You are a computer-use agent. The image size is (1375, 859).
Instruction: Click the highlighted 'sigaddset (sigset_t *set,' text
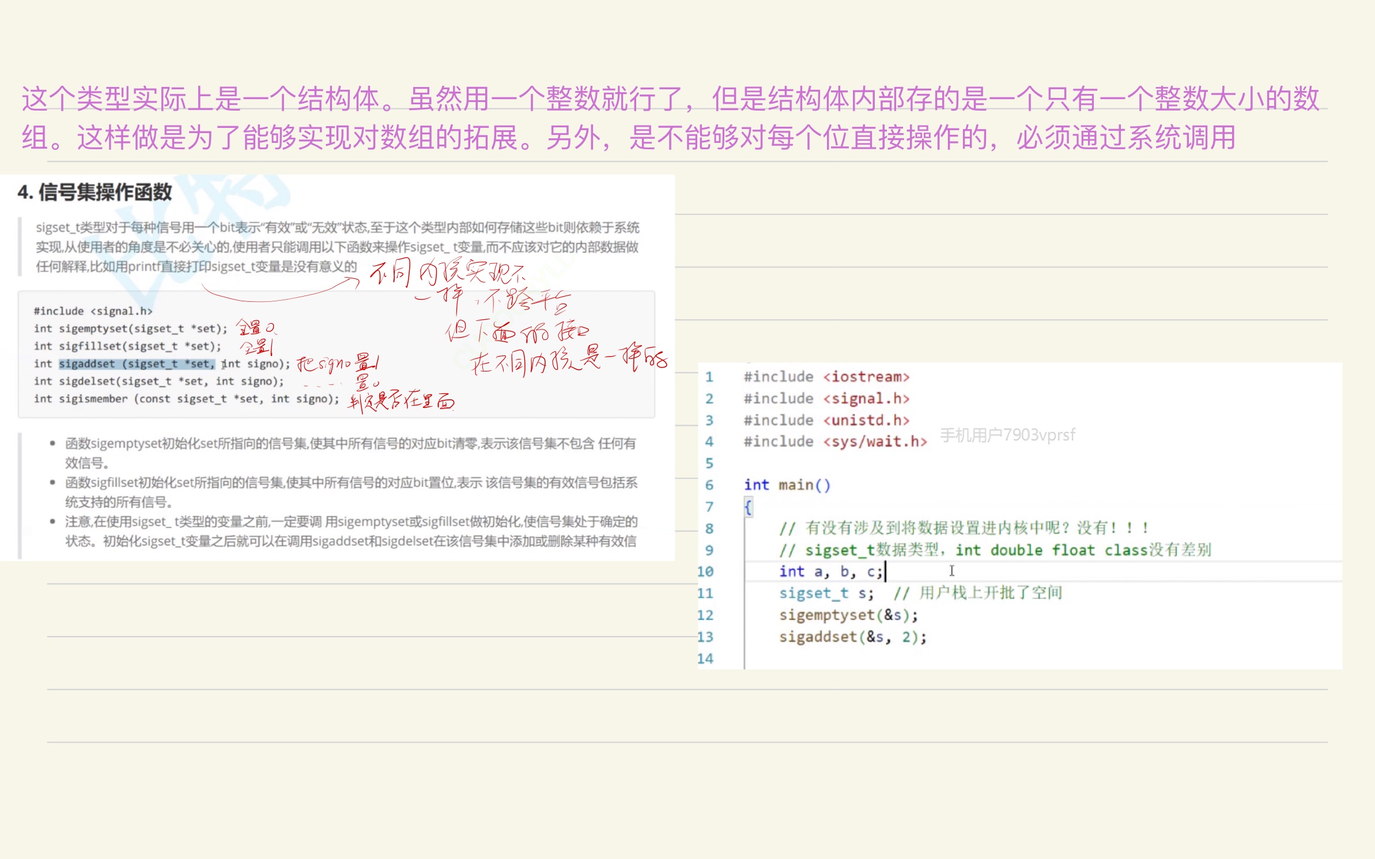point(136,364)
